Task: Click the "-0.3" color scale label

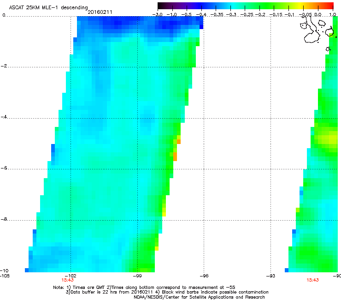Action: 231,15
